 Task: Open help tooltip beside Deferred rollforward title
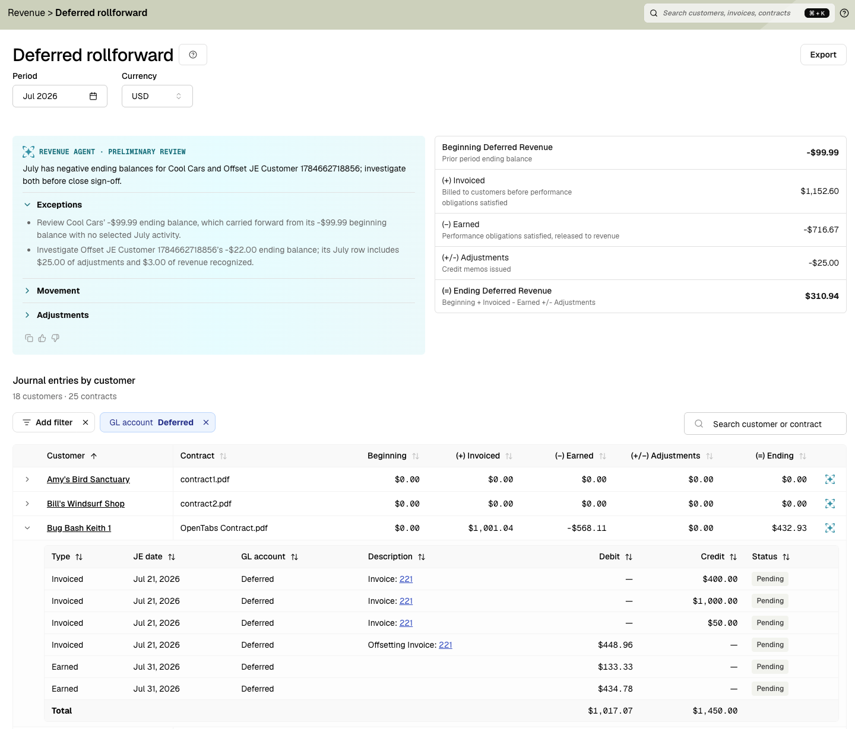pyautogui.click(x=193, y=55)
